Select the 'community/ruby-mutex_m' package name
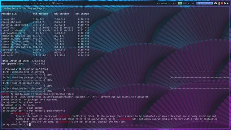 click(x=16, y=47)
